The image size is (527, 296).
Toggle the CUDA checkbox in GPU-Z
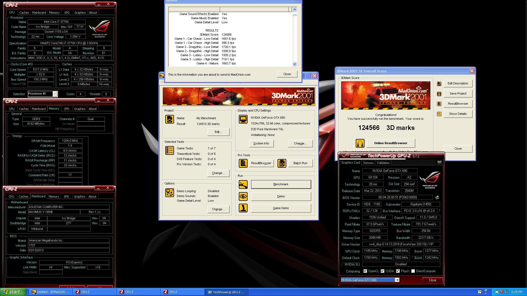click(x=382, y=271)
